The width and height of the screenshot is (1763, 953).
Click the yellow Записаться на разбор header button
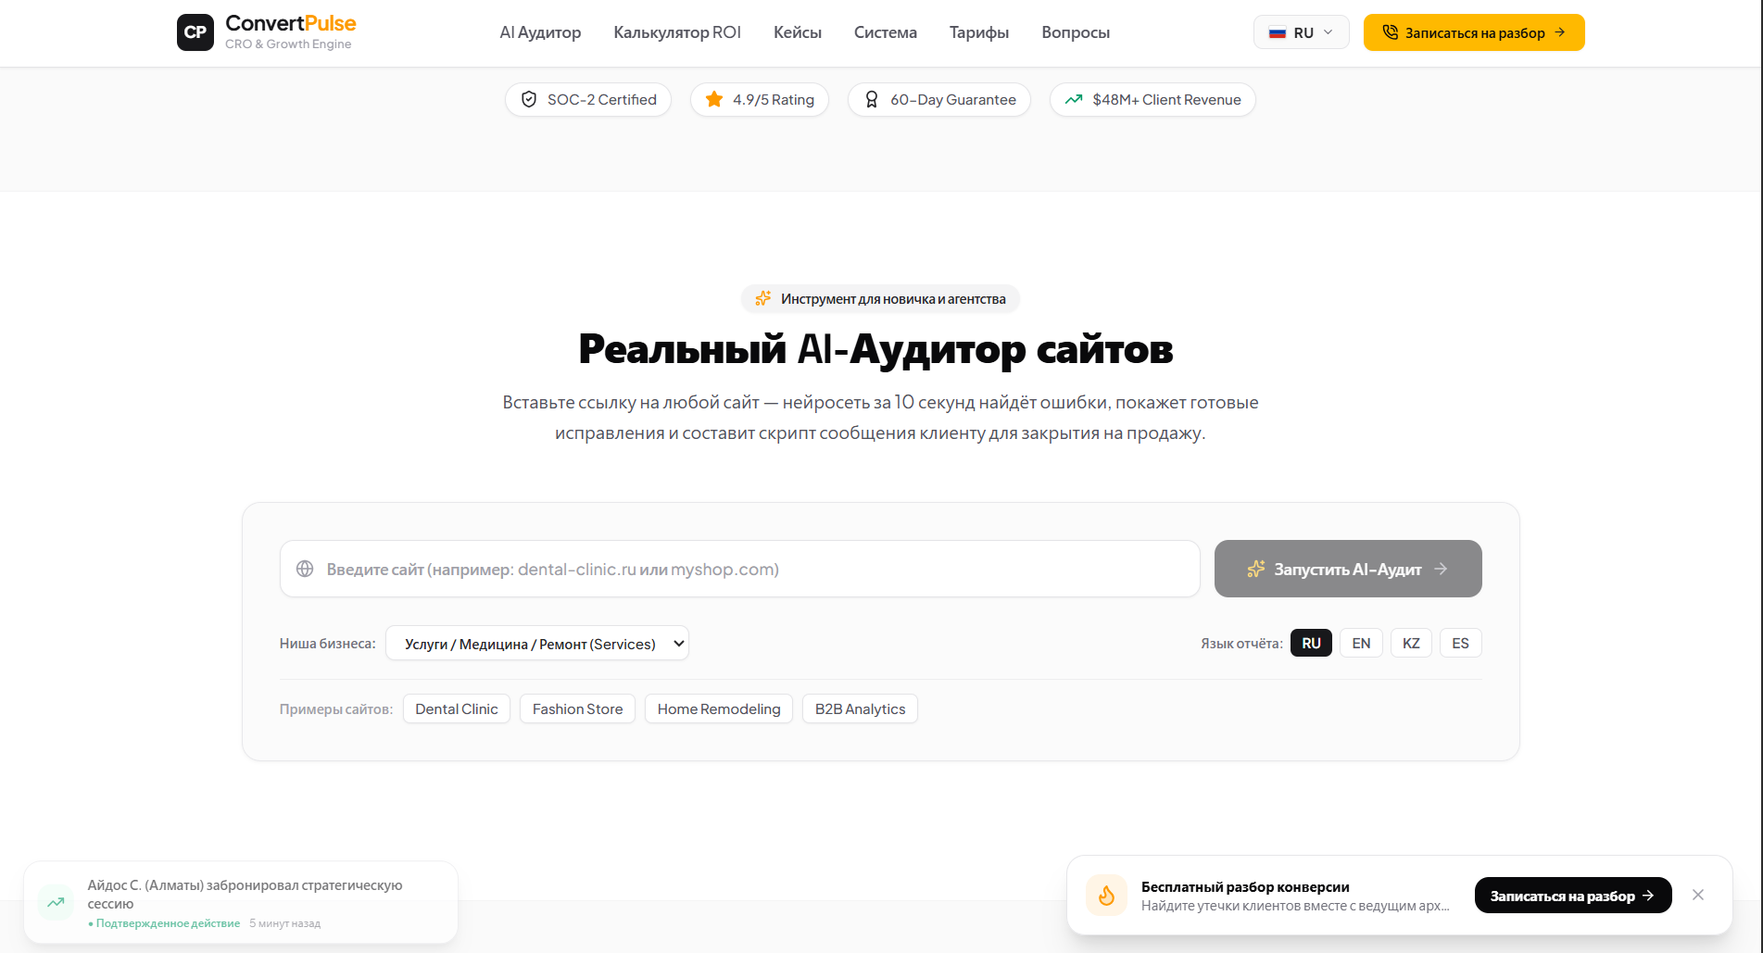click(x=1474, y=32)
